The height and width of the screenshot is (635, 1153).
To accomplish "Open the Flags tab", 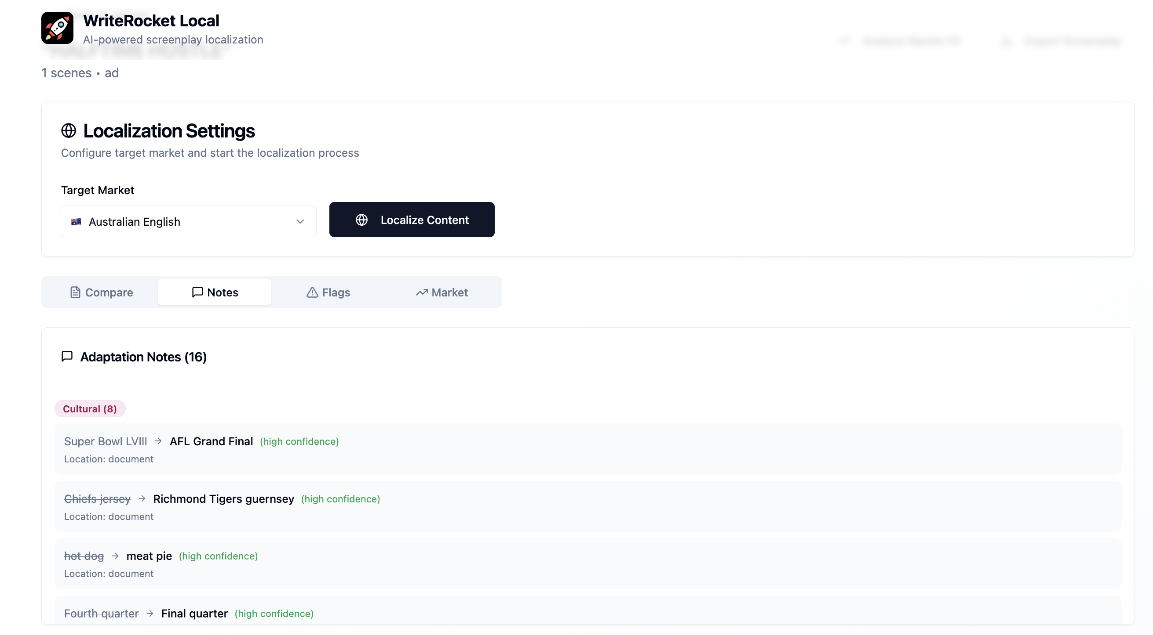I will pos(328,292).
